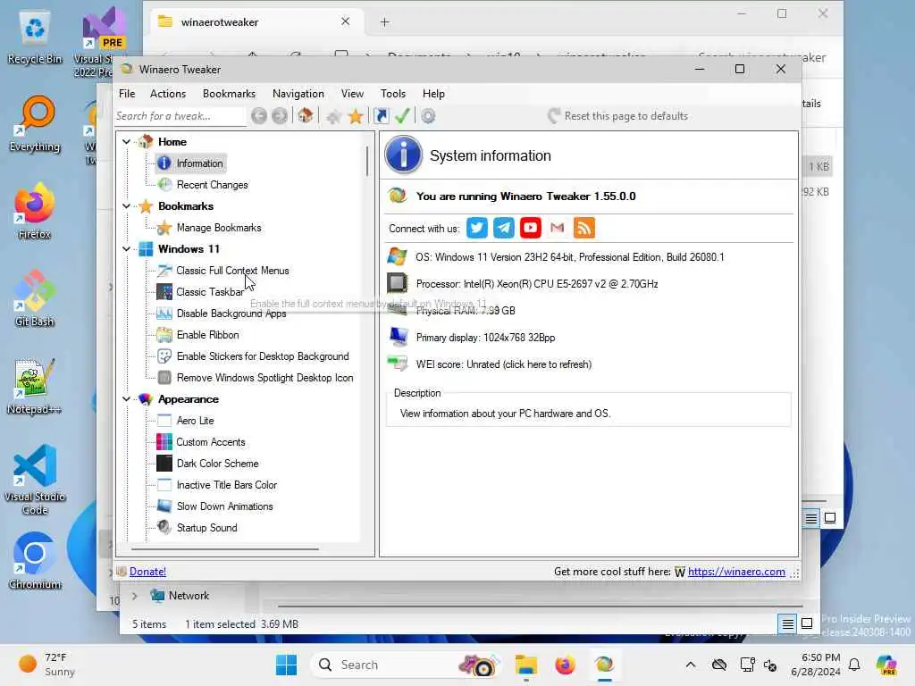Open the Twitter link icon

pyautogui.click(x=477, y=228)
